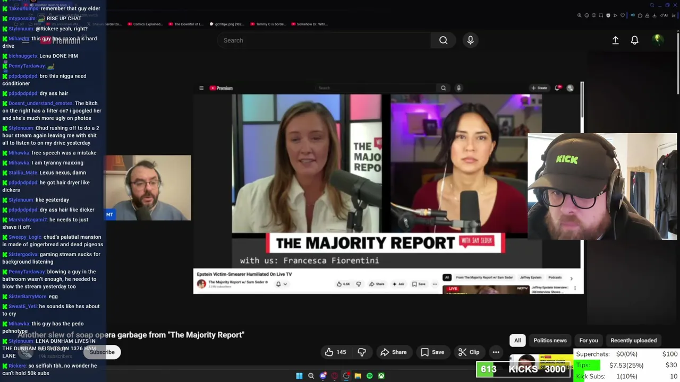Open Discord from the taskbar

click(322, 376)
